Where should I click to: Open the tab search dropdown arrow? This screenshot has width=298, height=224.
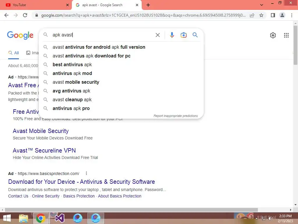click(262, 5)
